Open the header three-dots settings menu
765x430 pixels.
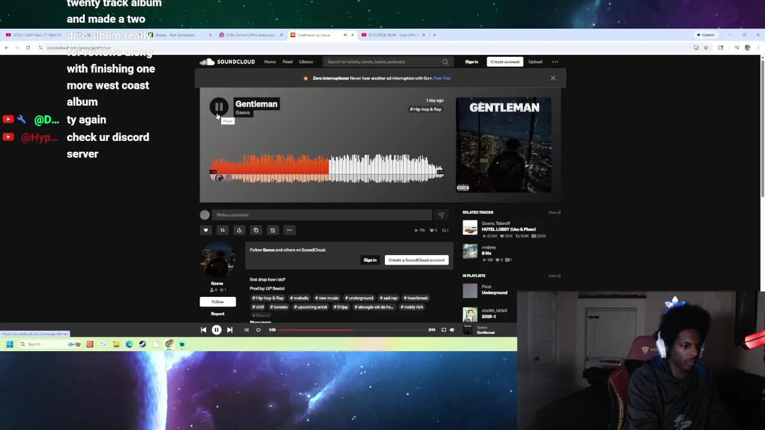click(x=555, y=62)
